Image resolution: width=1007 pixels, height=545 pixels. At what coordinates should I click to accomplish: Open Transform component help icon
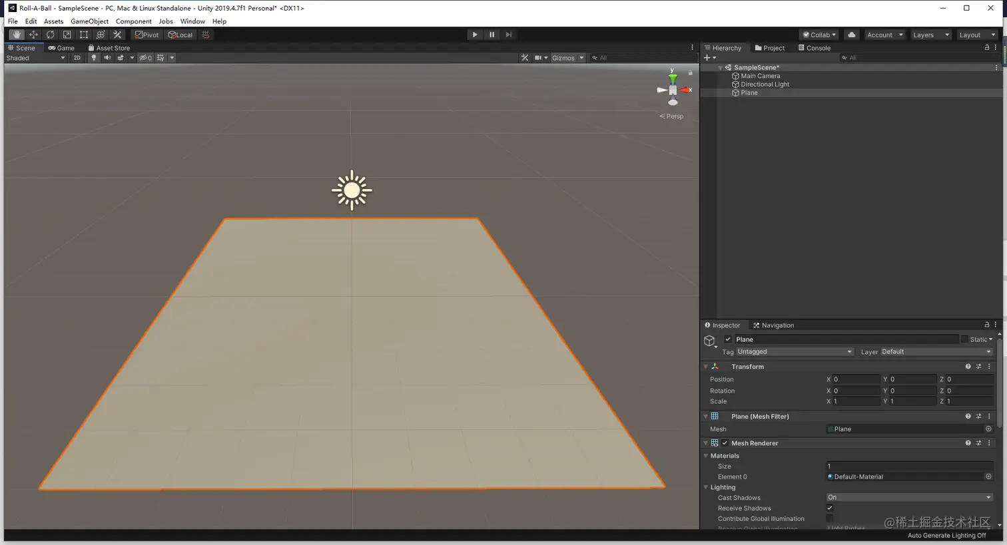click(x=968, y=367)
